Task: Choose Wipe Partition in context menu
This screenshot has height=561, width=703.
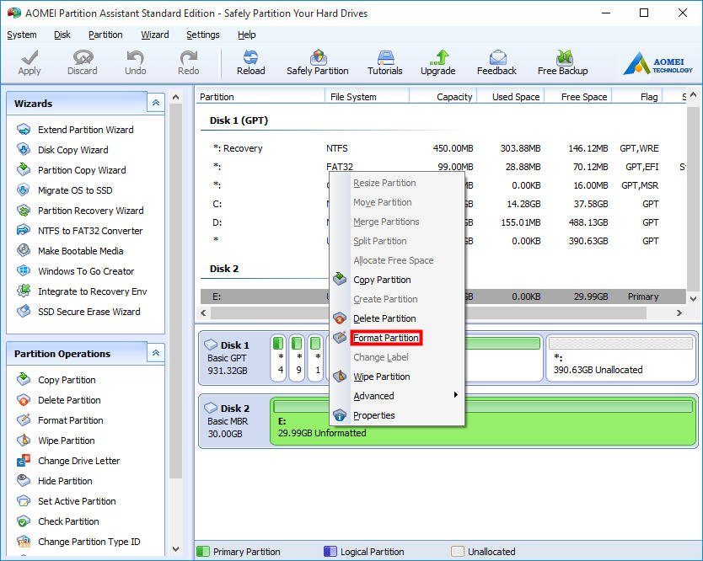Action: coord(382,377)
